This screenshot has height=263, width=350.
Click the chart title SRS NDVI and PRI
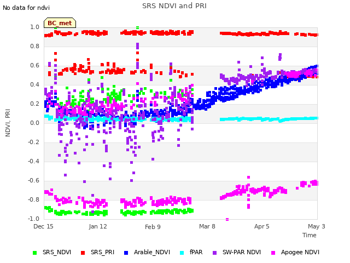(174, 6)
